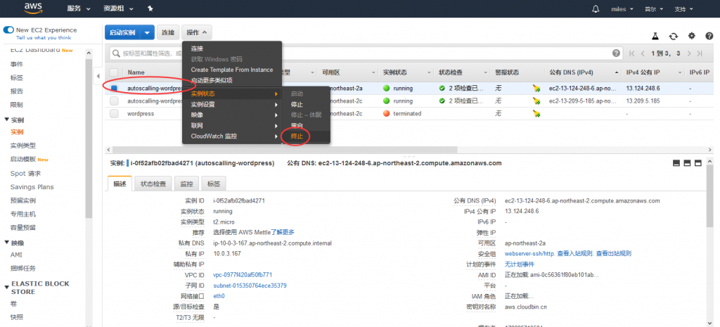Open the help question mark icon
The height and width of the screenshot is (327, 720).
pos(709,36)
